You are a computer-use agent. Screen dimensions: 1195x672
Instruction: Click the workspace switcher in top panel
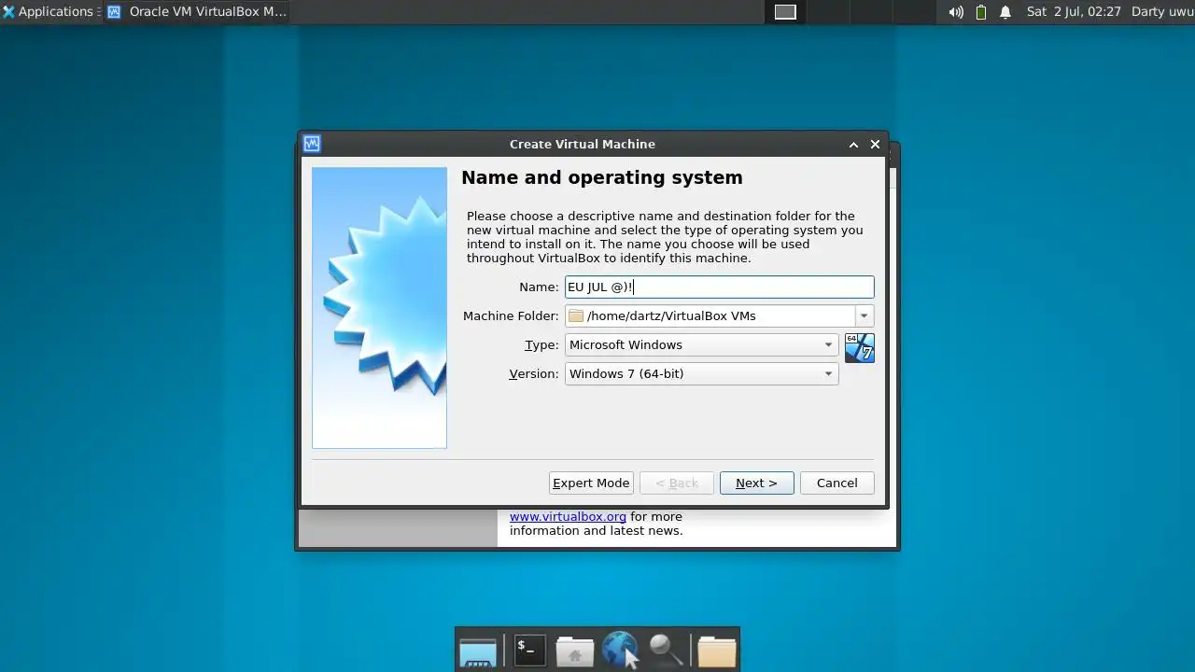tap(785, 12)
